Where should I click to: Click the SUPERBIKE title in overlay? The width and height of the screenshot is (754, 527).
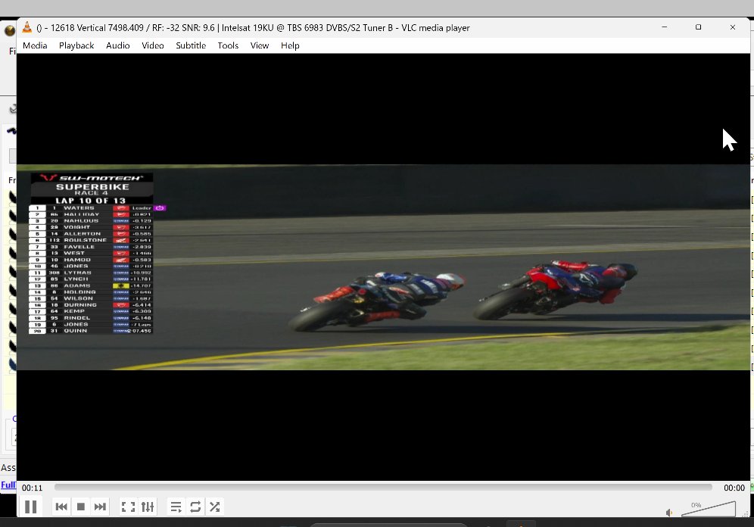point(92,186)
